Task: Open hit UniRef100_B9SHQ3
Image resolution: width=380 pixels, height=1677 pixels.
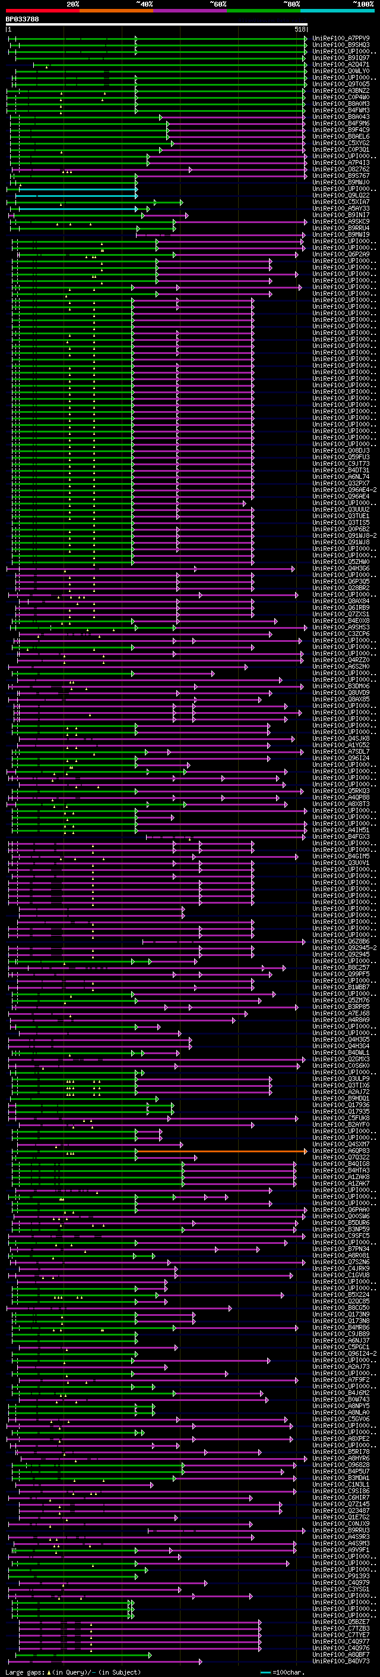Action: 341,45
